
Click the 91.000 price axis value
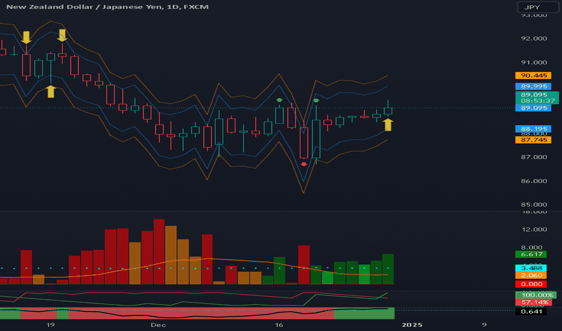click(x=534, y=62)
